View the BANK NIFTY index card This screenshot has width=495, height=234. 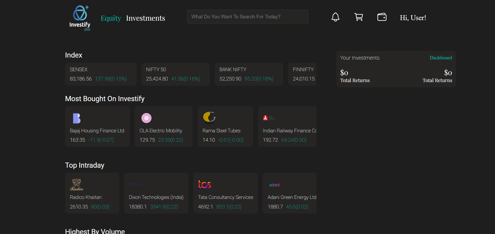pyautogui.click(x=249, y=74)
